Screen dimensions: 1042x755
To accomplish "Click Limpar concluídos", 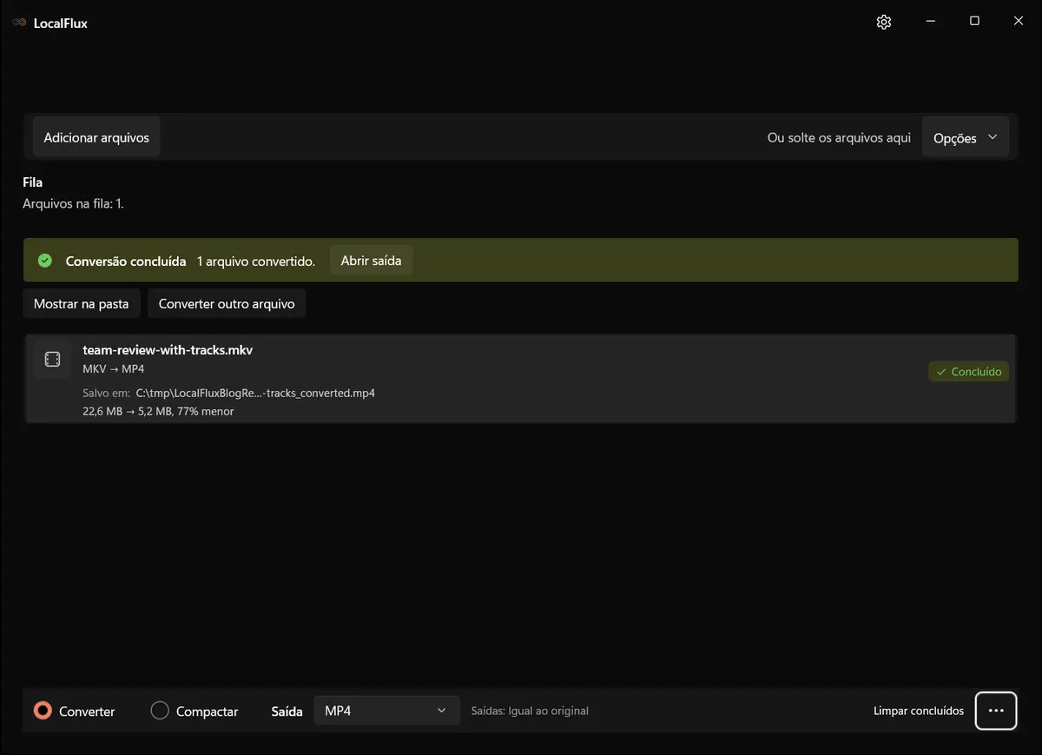I will tap(919, 711).
